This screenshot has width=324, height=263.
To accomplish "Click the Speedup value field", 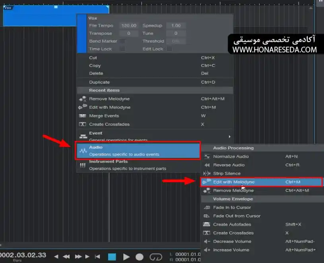I will point(176,25).
